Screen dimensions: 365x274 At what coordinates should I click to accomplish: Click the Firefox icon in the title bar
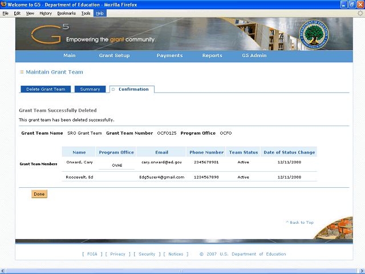pos(4,5)
